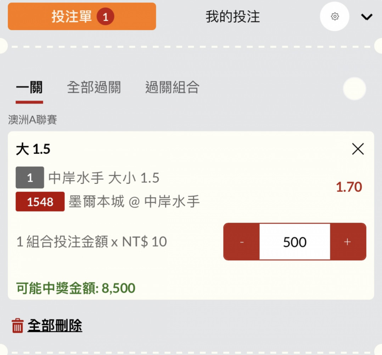Screen dimensions: 382x355
Task: Click the 全部刪除 delete all link
Action: (x=55, y=326)
